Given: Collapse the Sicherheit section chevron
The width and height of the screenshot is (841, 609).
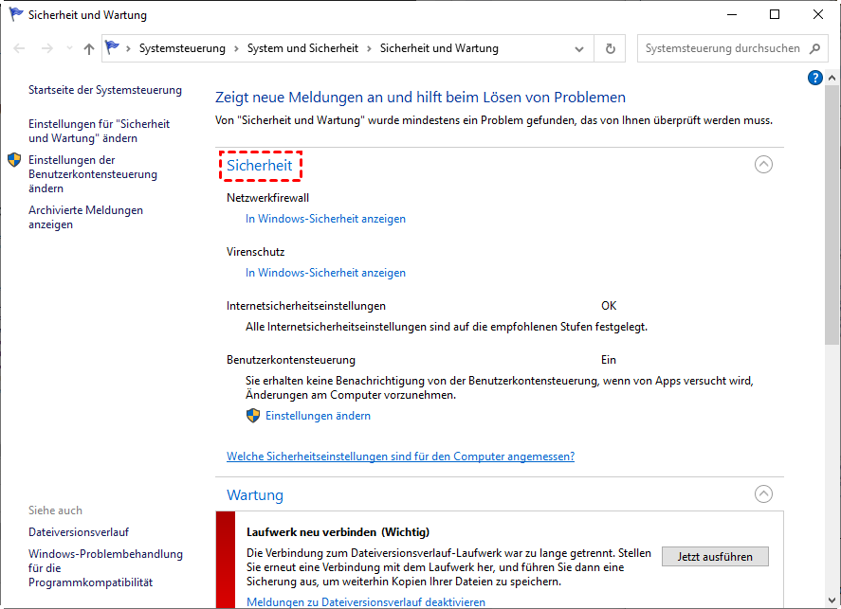Looking at the screenshot, I should point(763,165).
